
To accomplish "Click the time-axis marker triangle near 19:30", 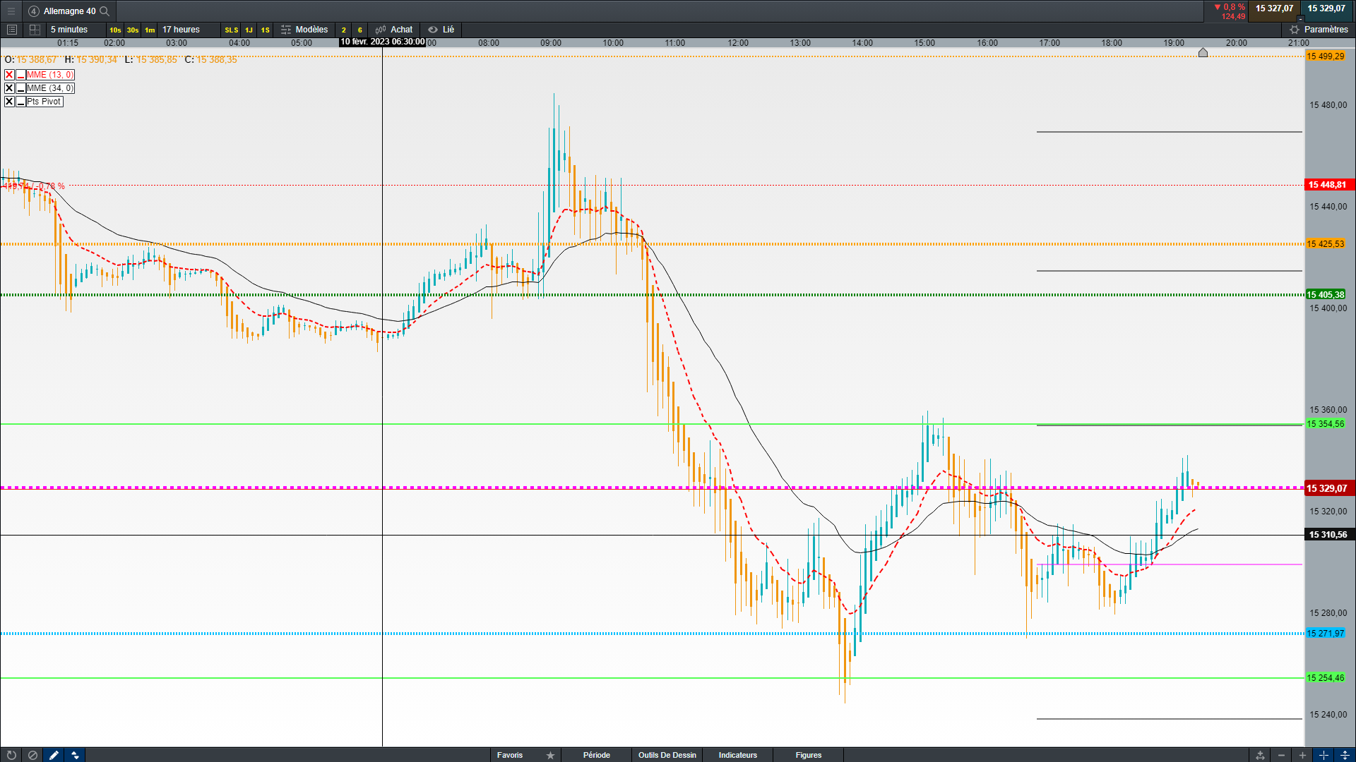I will [x=1203, y=52].
